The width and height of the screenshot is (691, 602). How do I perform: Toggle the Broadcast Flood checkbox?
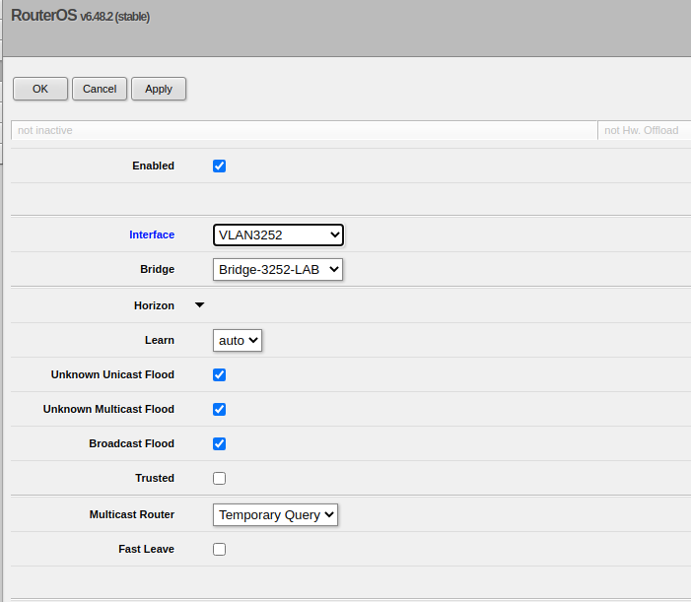pos(220,443)
